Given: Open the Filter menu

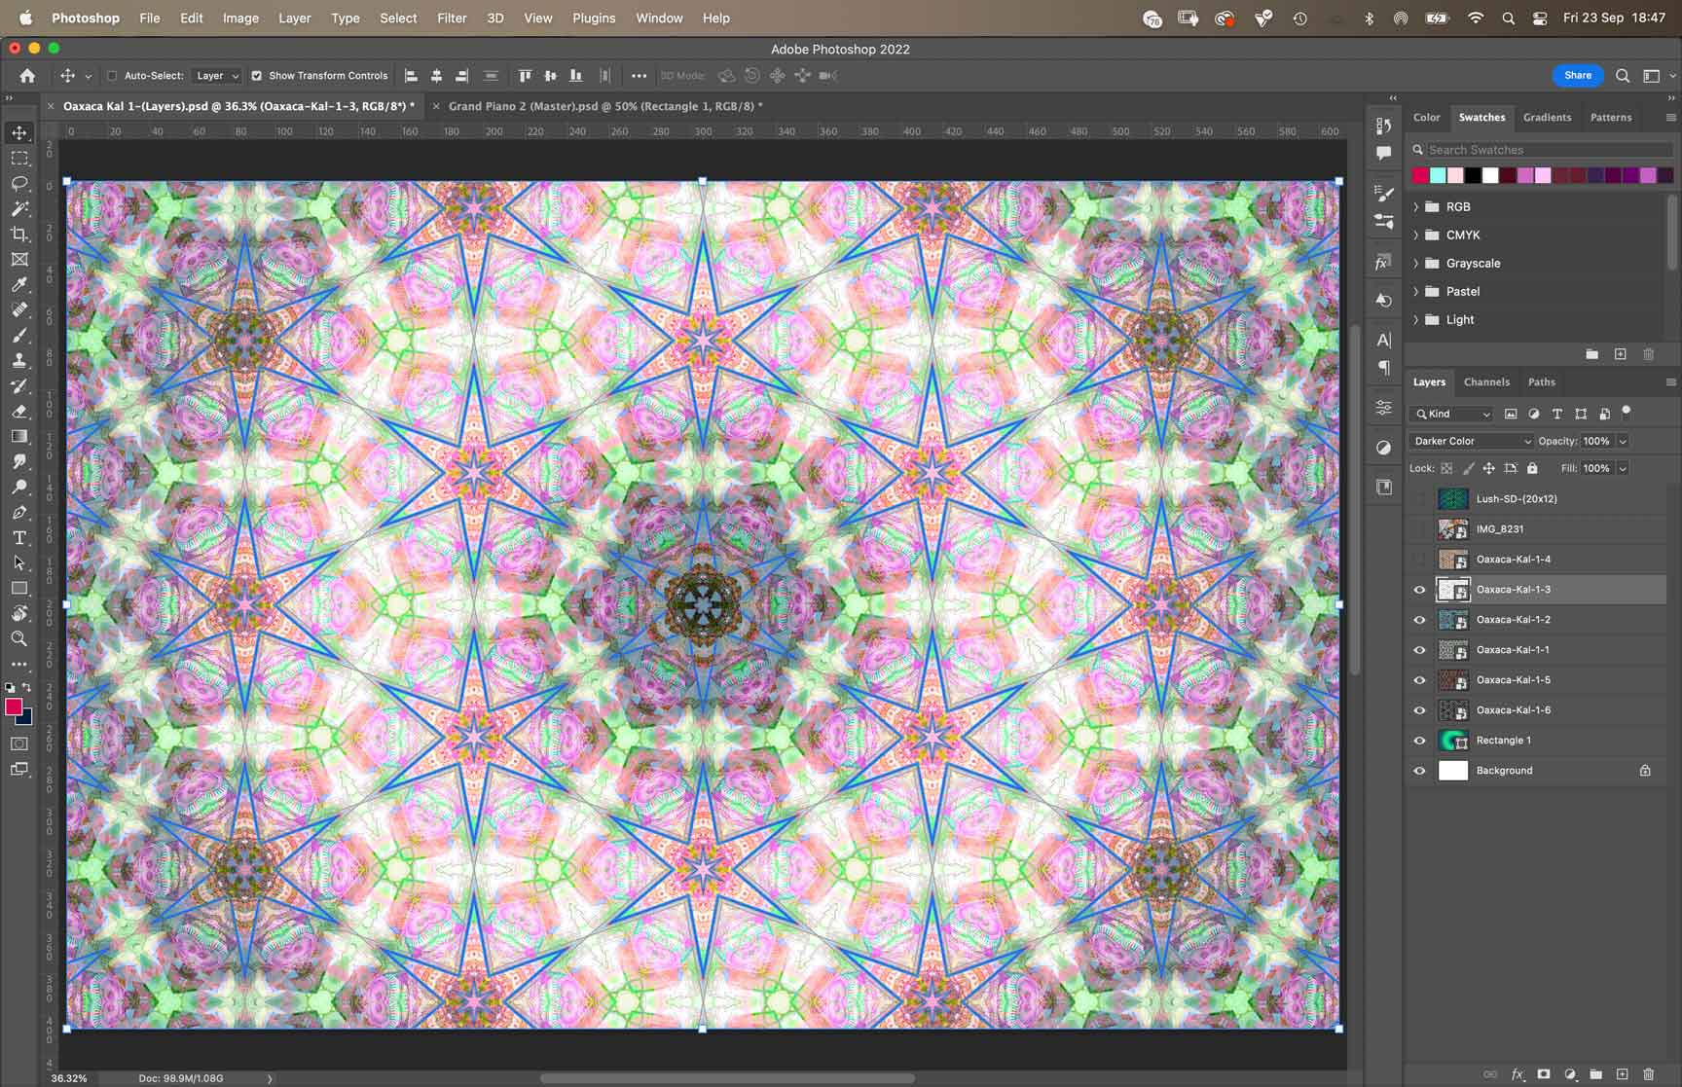Looking at the screenshot, I should (452, 18).
